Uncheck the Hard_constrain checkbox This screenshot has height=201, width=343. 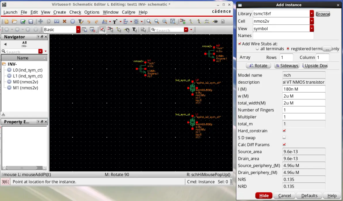point(284,131)
